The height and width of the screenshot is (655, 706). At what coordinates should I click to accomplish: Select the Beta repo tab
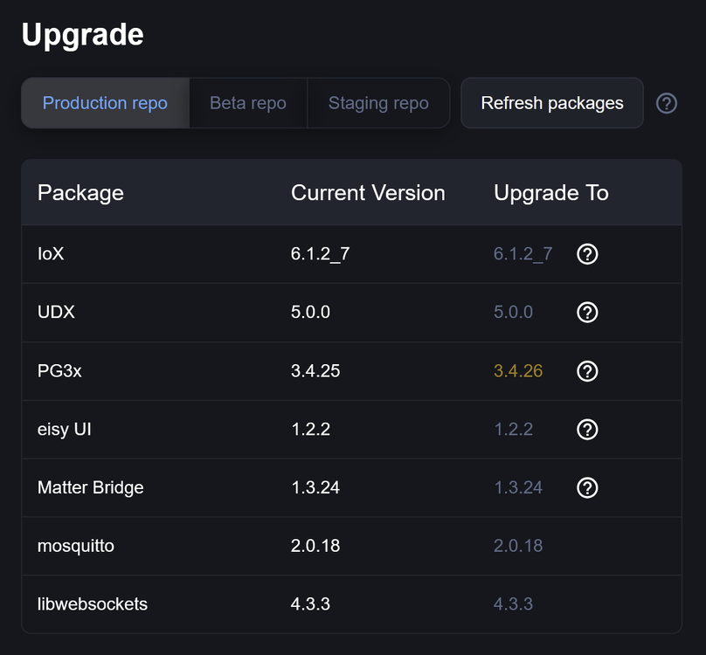[x=248, y=103]
